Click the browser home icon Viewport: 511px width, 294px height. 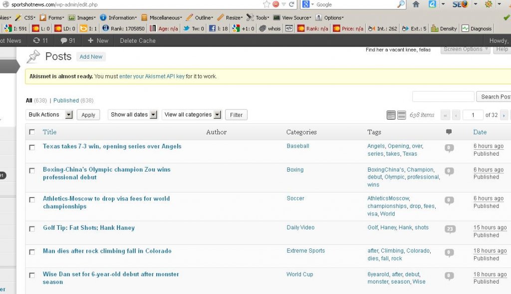point(416,4)
